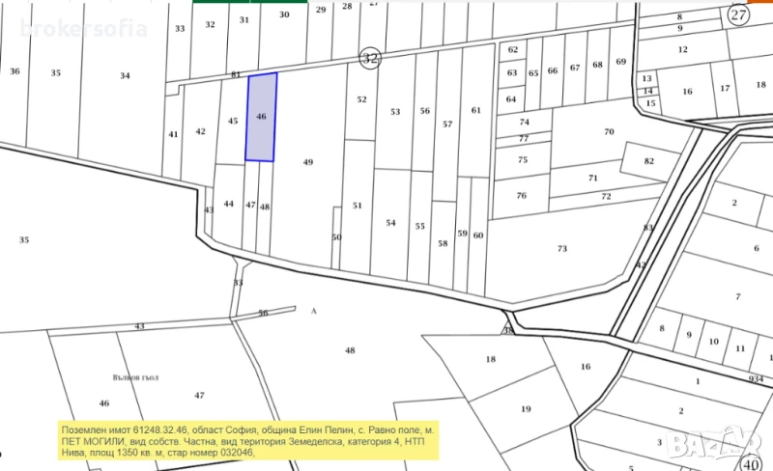The height and width of the screenshot is (471, 773).
Task: Select parcel number 70
Action: pos(609,131)
